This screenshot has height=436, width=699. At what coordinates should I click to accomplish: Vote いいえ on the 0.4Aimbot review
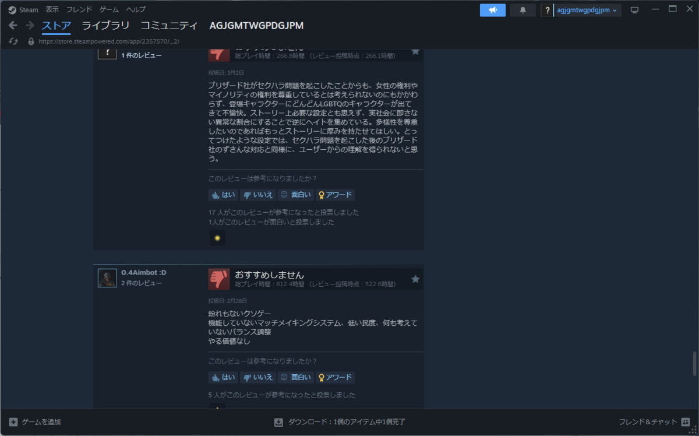coord(258,377)
